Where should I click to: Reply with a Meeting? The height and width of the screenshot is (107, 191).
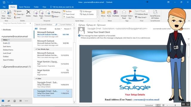(x=56, y=12)
